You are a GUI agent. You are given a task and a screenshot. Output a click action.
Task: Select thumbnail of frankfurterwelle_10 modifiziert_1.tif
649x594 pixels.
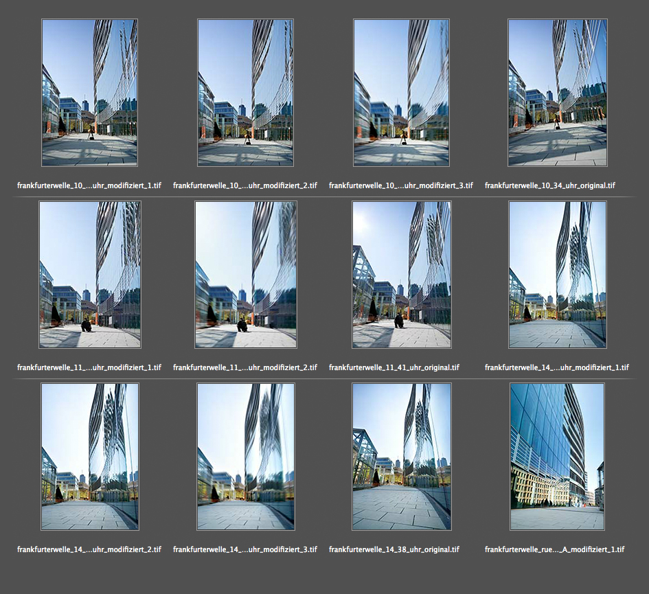[89, 93]
